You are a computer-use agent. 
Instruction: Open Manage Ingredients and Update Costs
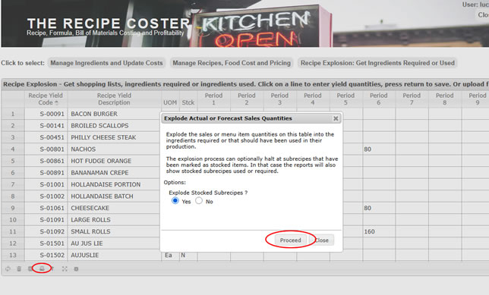[106, 63]
